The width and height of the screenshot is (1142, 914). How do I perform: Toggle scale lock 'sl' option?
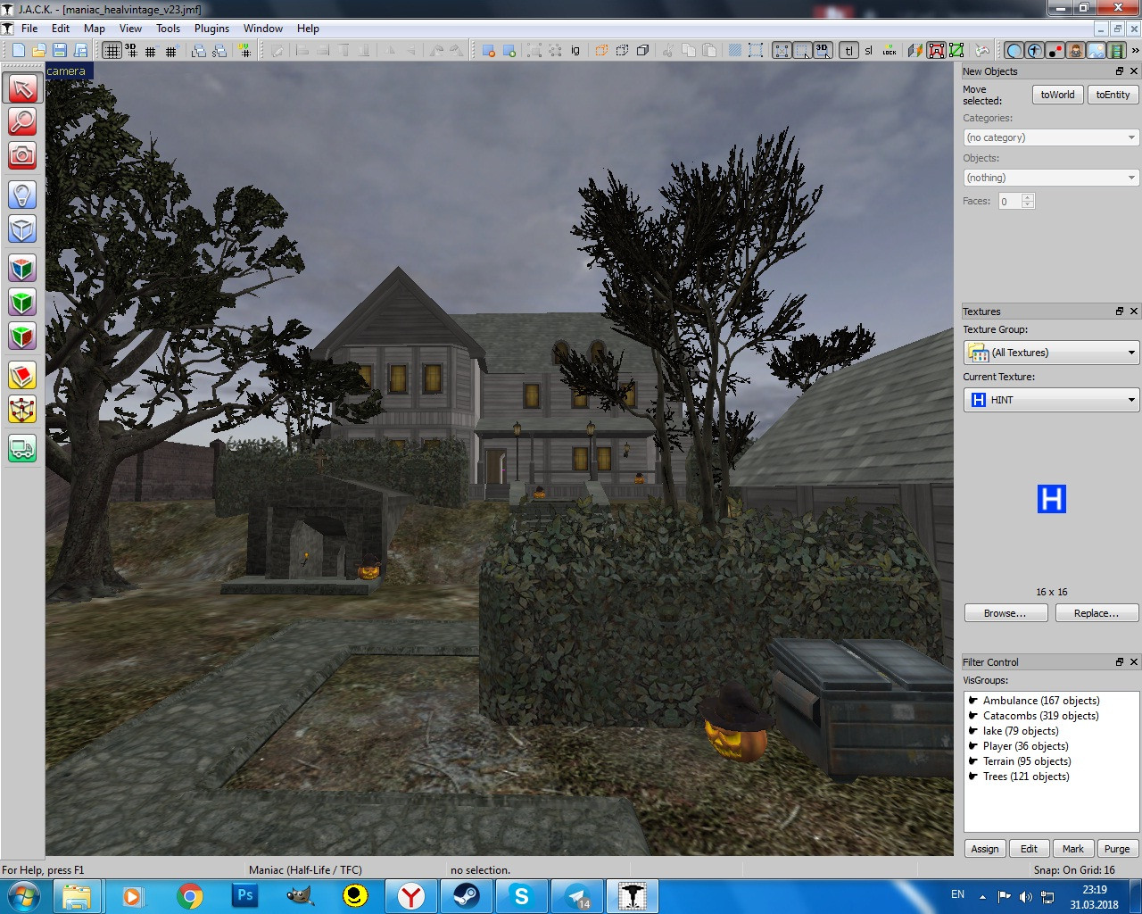pos(869,50)
